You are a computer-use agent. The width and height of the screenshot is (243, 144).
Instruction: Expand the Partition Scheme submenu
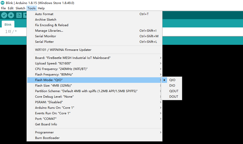tap(95, 91)
